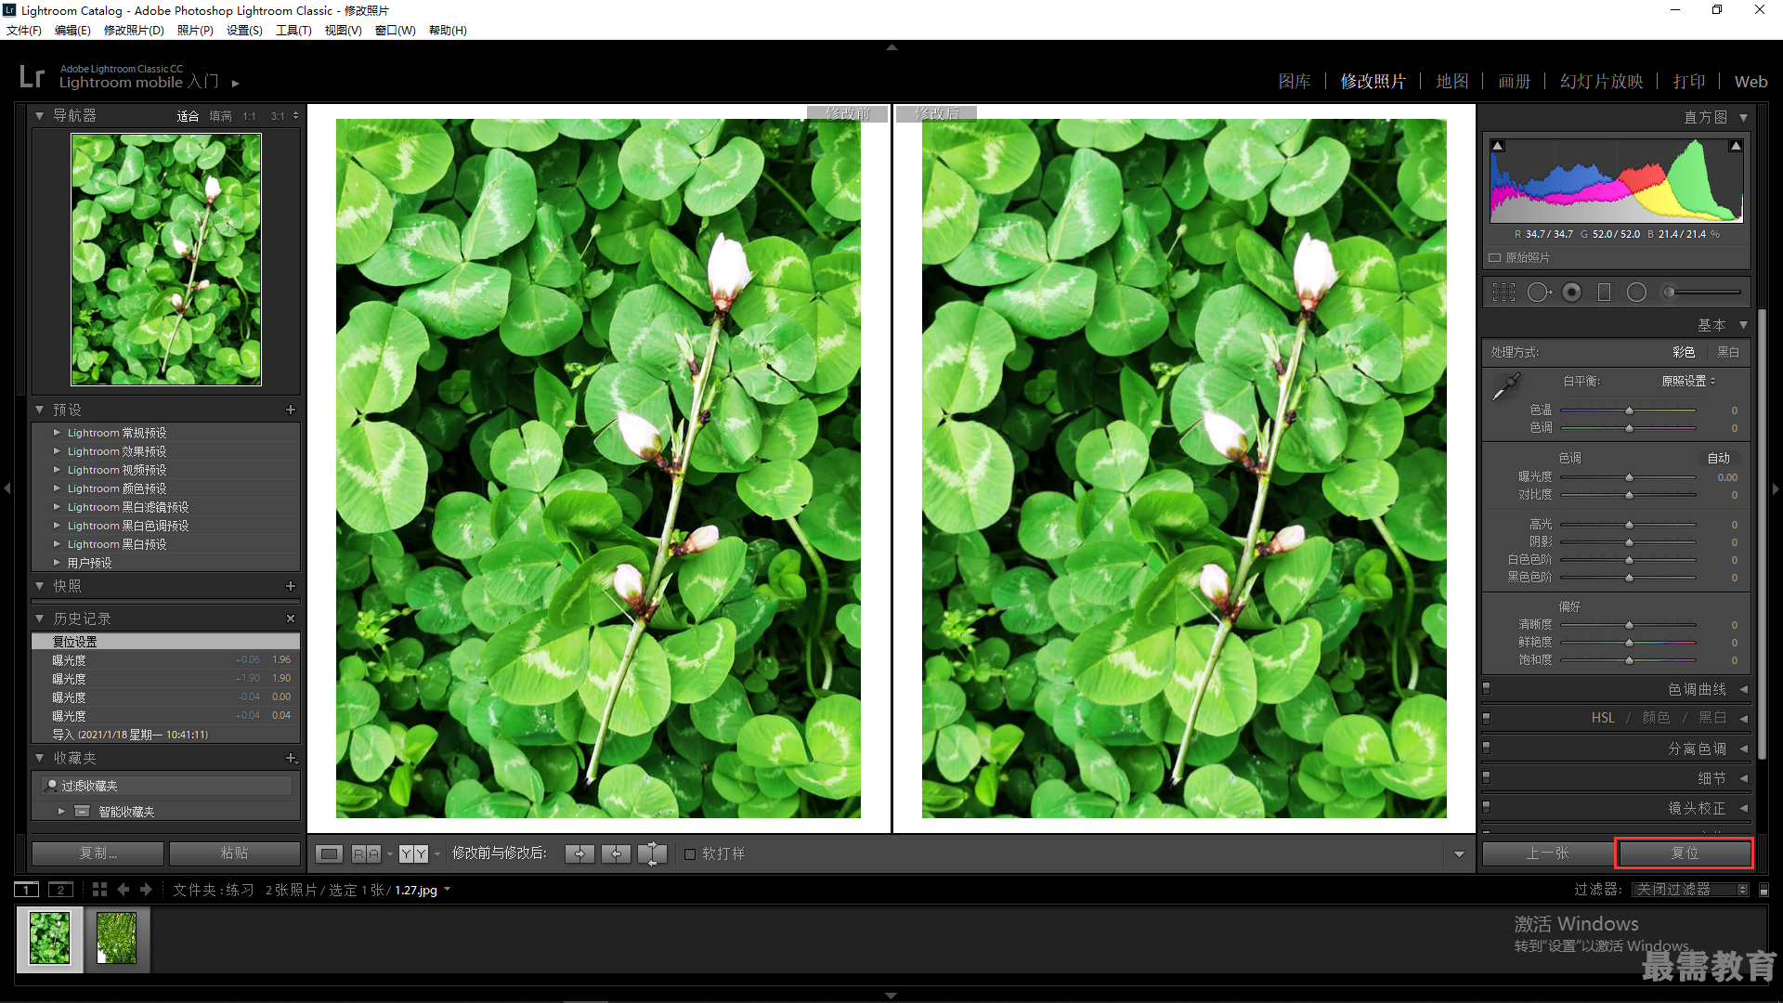Swap before and after settings

pyautogui.click(x=652, y=853)
